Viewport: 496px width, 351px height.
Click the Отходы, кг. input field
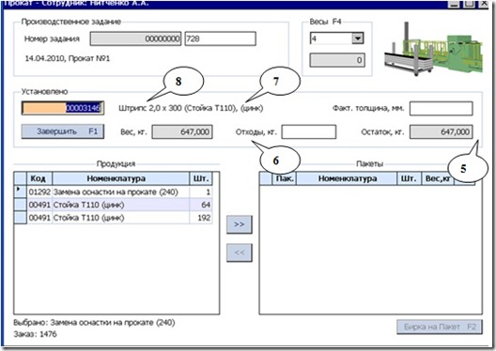[309, 131]
